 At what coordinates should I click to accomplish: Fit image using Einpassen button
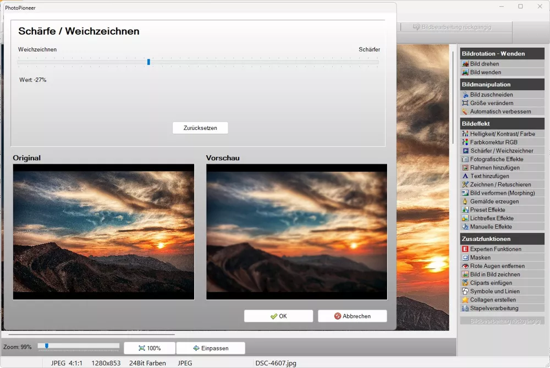pos(211,348)
